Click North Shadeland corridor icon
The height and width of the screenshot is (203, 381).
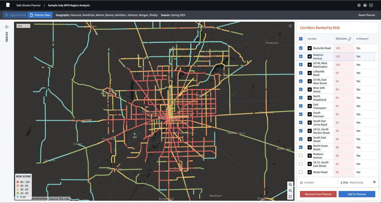pyautogui.click(x=310, y=98)
